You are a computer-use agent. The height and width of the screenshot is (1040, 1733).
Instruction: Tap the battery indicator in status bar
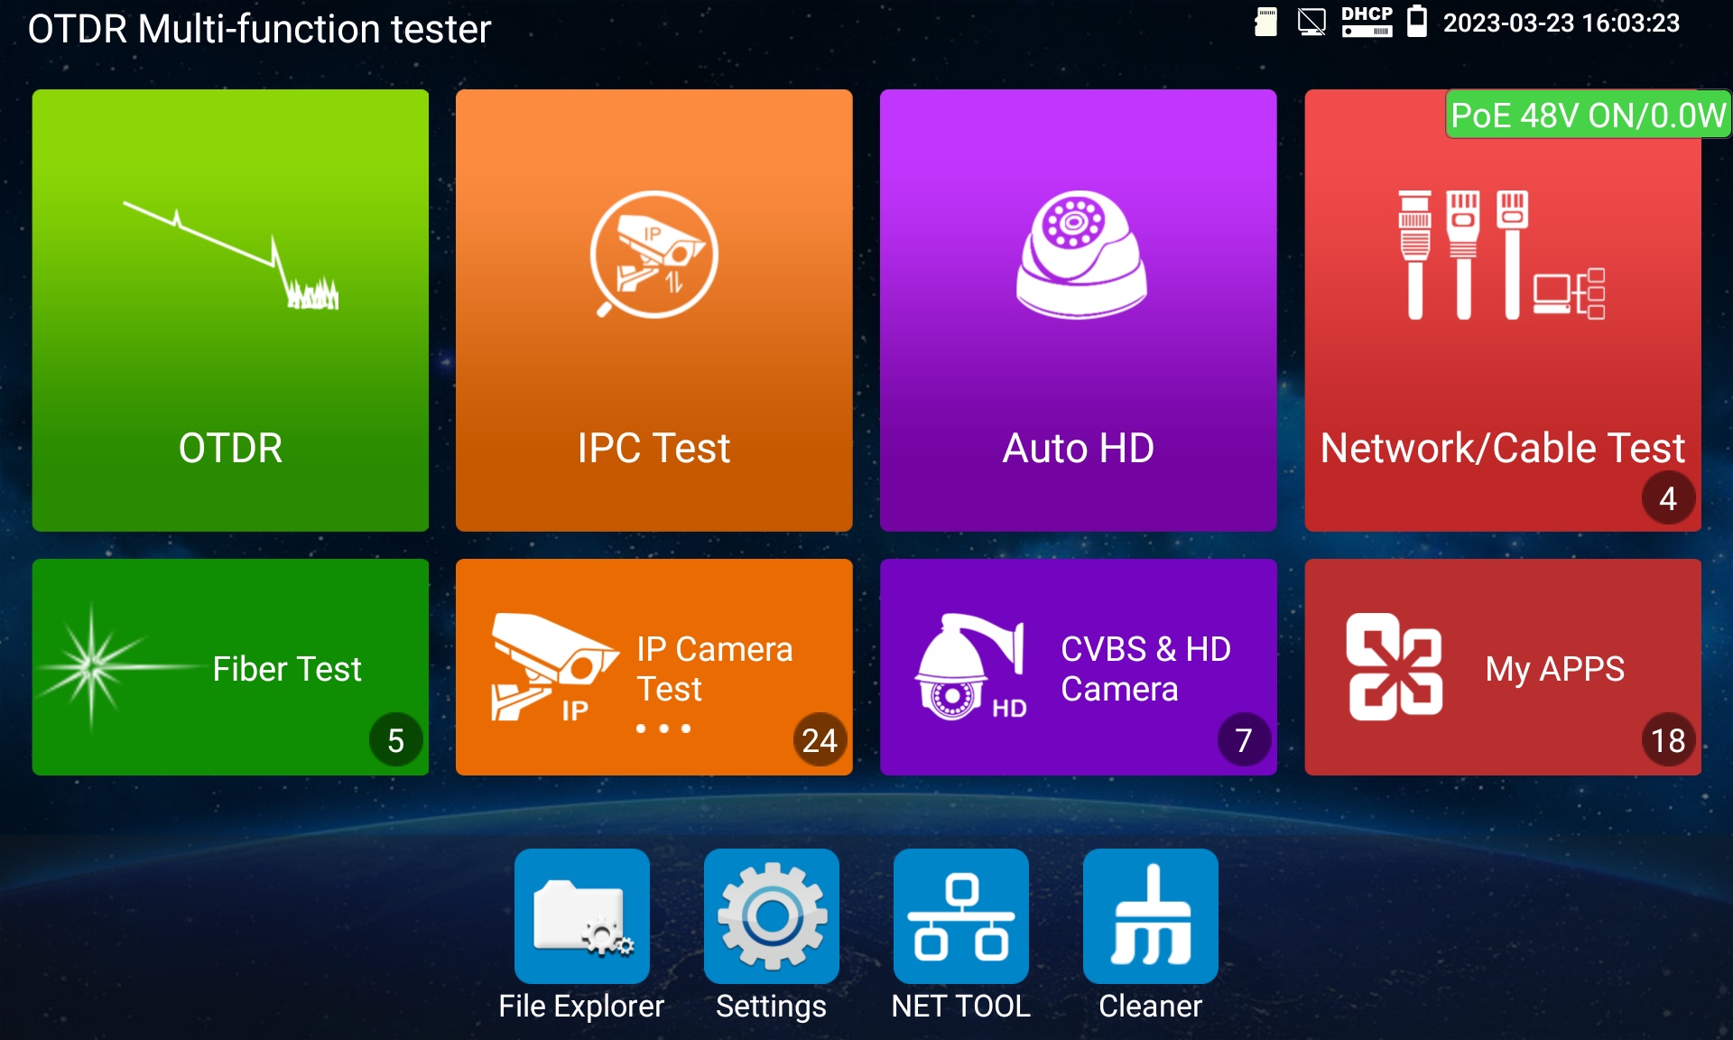click(x=1417, y=22)
